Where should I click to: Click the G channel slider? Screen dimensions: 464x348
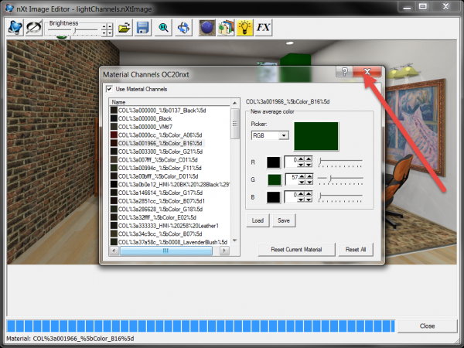tap(340, 179)
